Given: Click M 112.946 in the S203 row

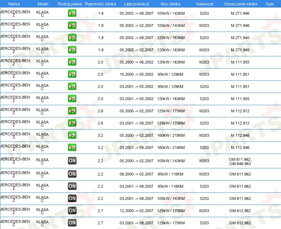Looking at the screenshot, I should point(240,148).
